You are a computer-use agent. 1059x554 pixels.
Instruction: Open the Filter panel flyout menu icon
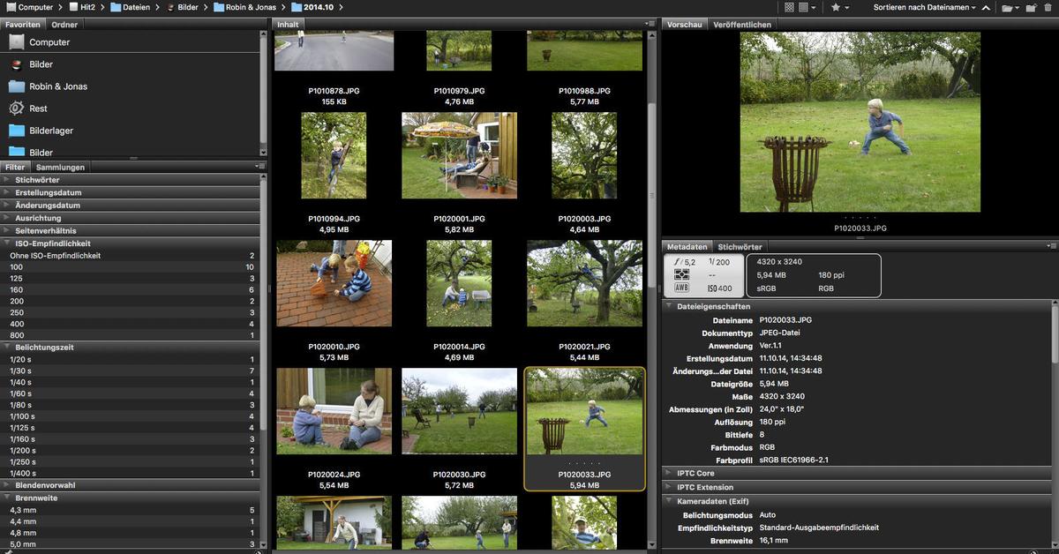pos(259,166)
